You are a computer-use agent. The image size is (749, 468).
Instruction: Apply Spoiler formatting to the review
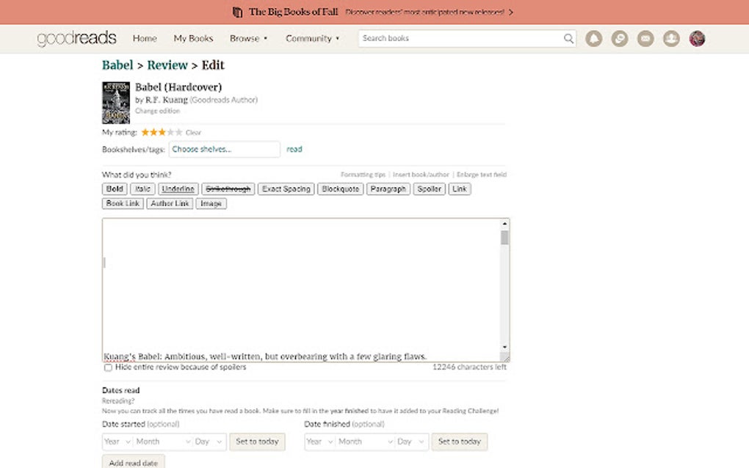429,189
